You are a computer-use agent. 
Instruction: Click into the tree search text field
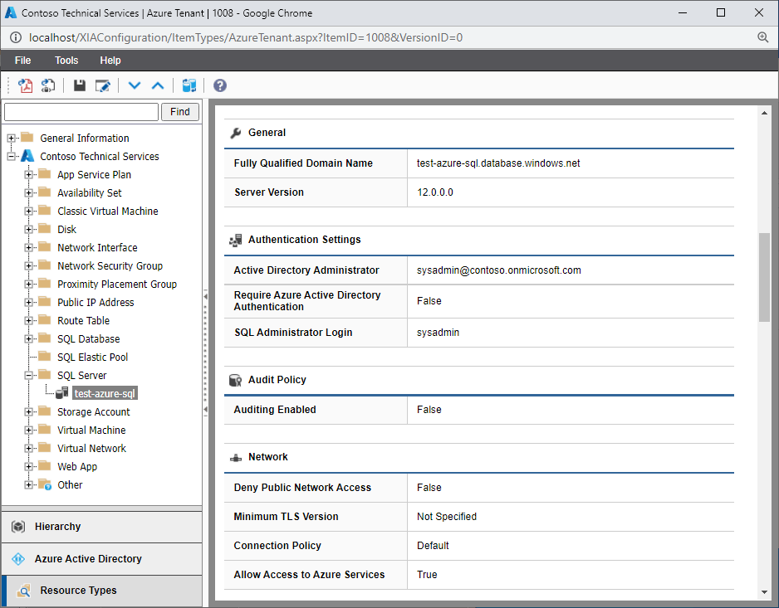pyautogui.click(x=81, y=112)
